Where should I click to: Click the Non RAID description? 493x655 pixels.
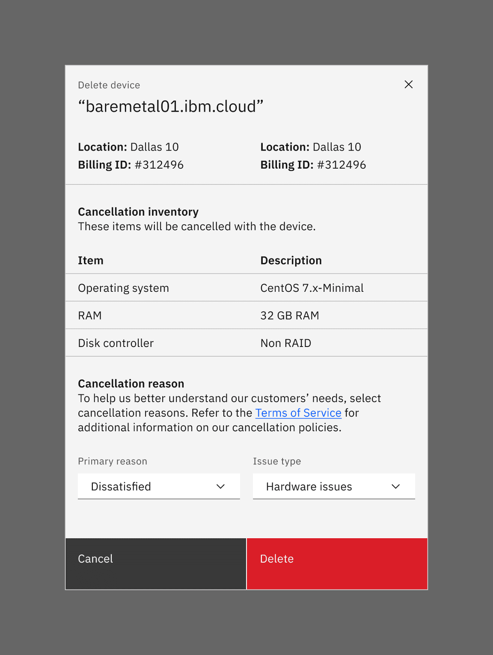tap(285, 343)
